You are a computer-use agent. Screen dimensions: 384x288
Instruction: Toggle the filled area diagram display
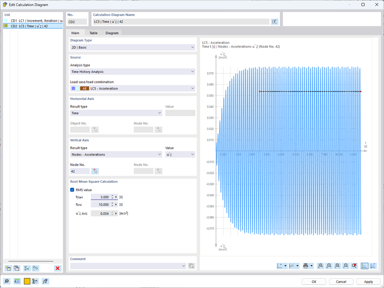click(x=364, y=266)
